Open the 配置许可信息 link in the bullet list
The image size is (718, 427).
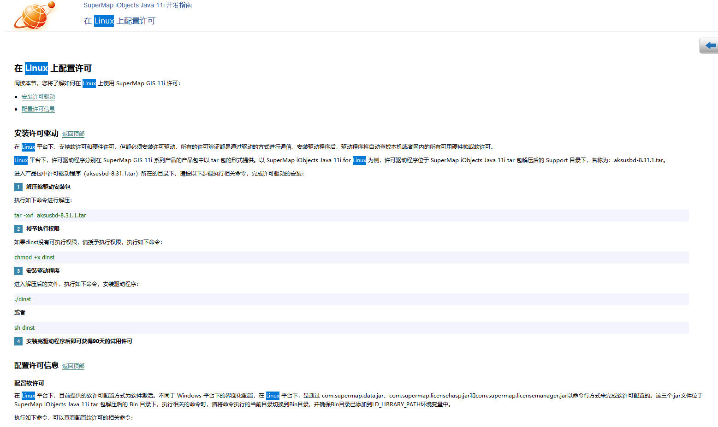click(x=38, y=109)
